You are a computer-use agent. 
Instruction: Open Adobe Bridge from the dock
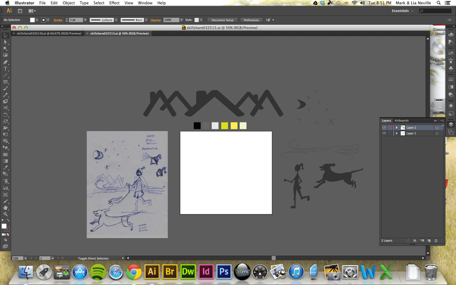[170, 272]
